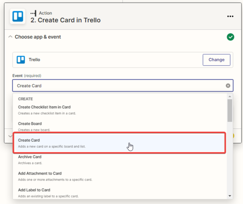Click the Action step type icon
Viewport: 243px width, 204px height.
tap(34, 13)
